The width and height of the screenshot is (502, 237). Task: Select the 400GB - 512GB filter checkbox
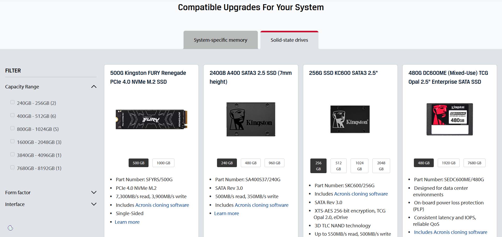pyautogui.click(x=12, y=115)
